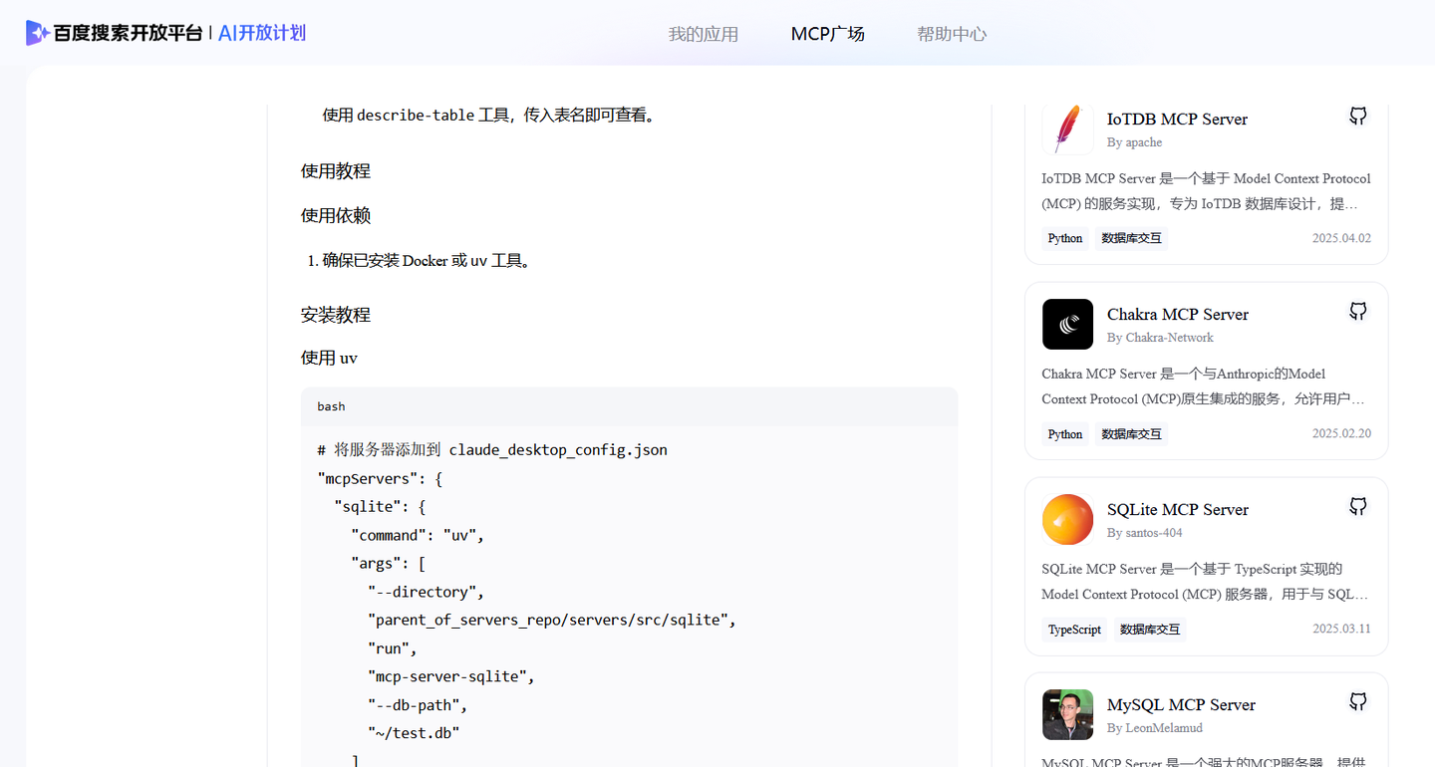Open GitHub icon on SQLite MCP Server card
The width and height of the screenshot is (1435, 767).
pyautogui.click(x=1358, y=506)
